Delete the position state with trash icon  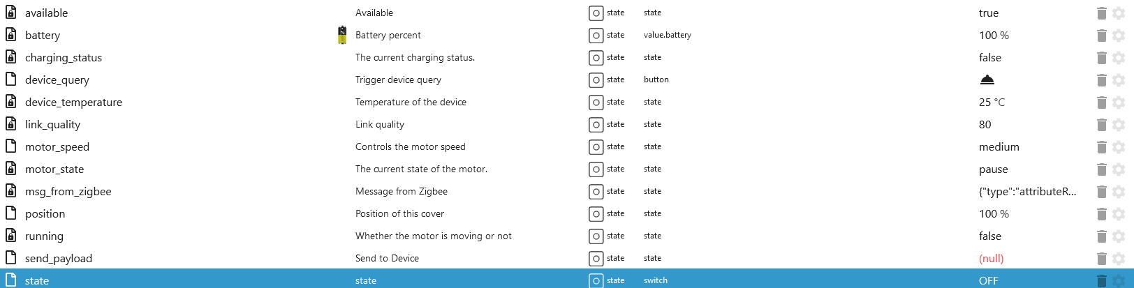[x=1101, y=214]
